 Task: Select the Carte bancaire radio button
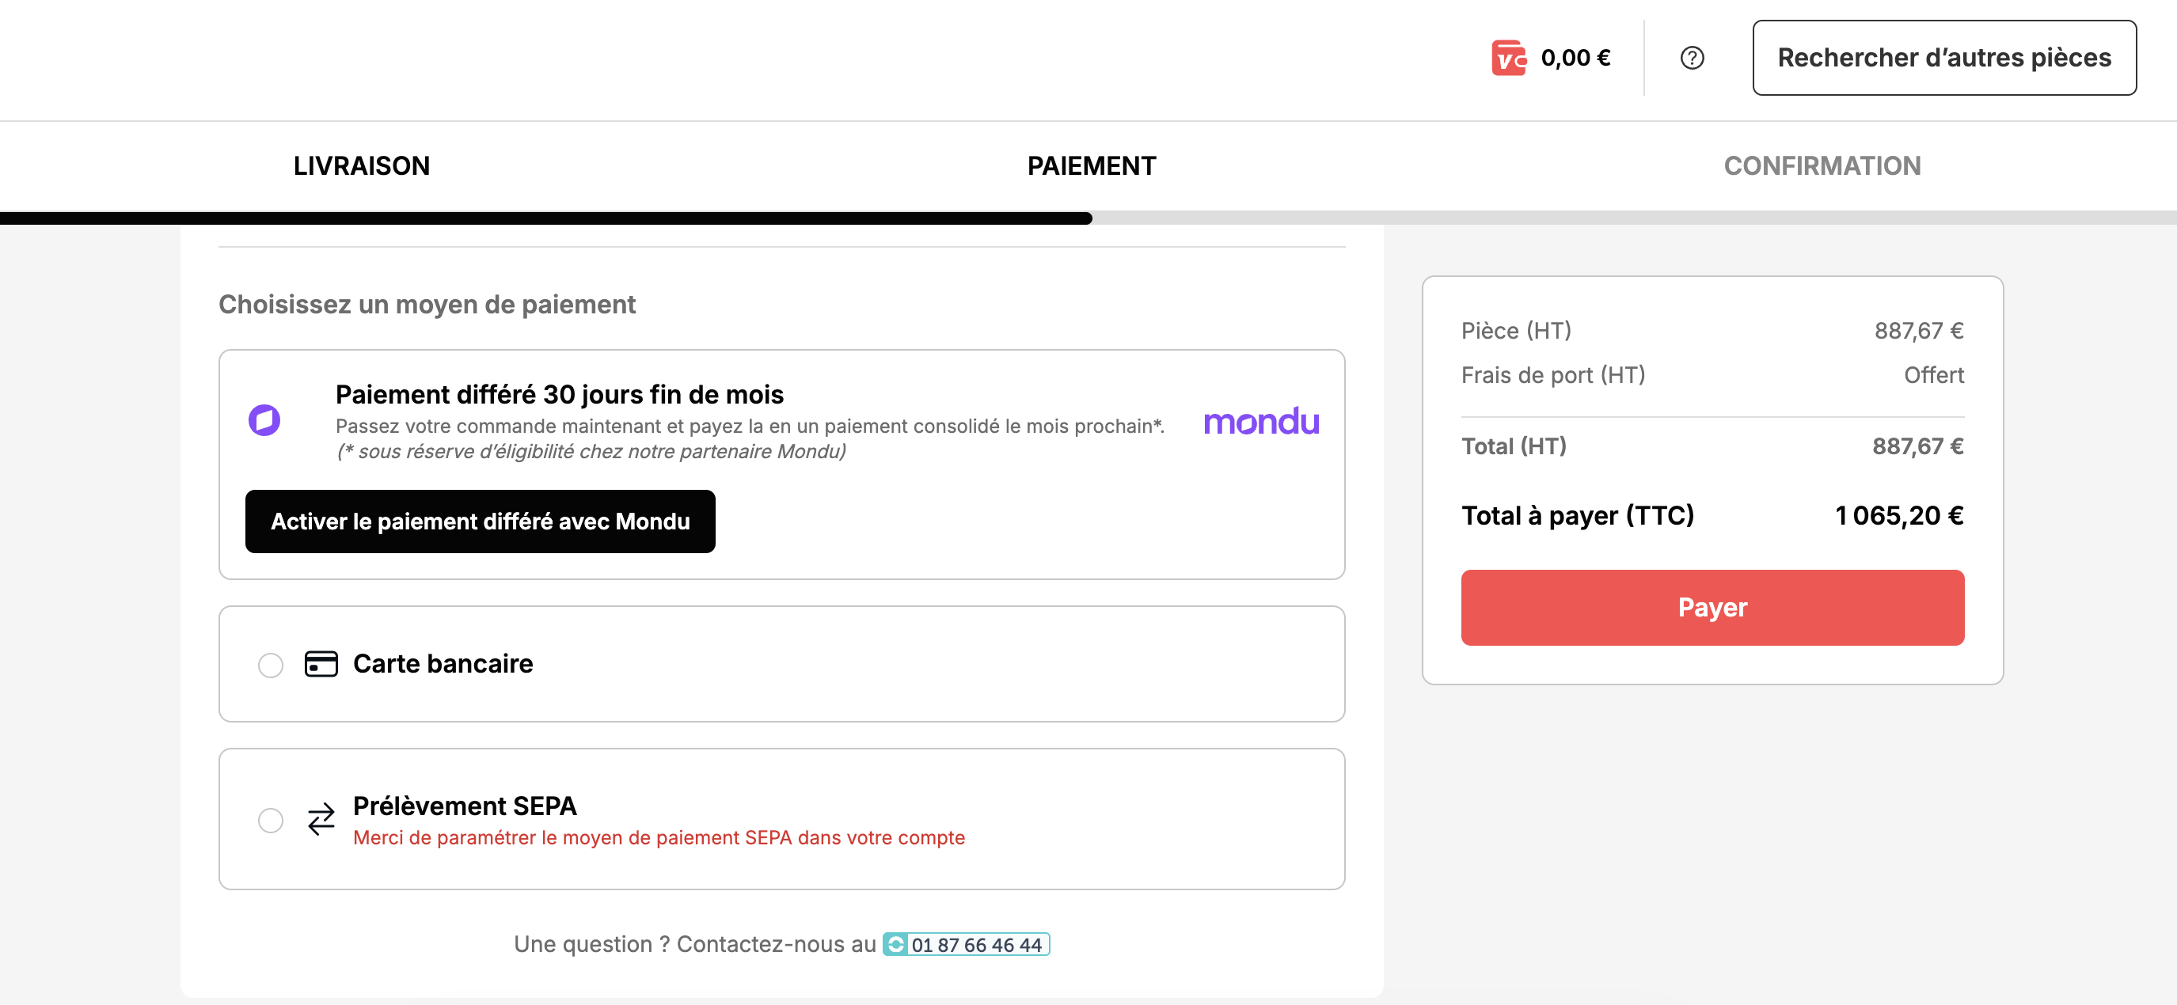tap(271, 665)
